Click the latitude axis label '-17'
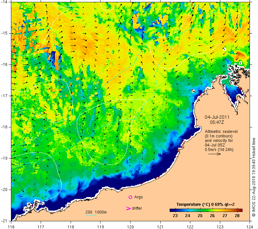 coord(4,96)
